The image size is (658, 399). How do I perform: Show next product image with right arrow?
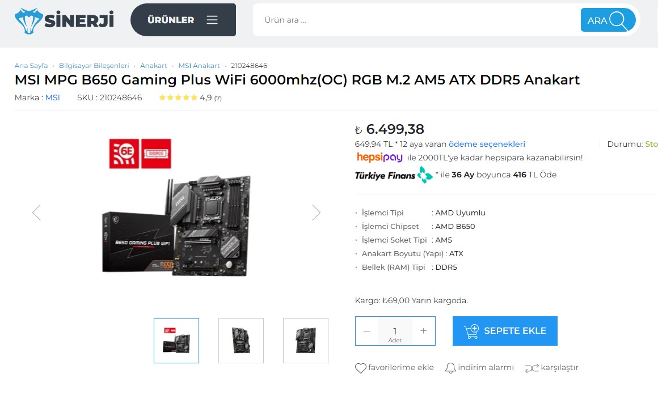click(x=317, y=213)
